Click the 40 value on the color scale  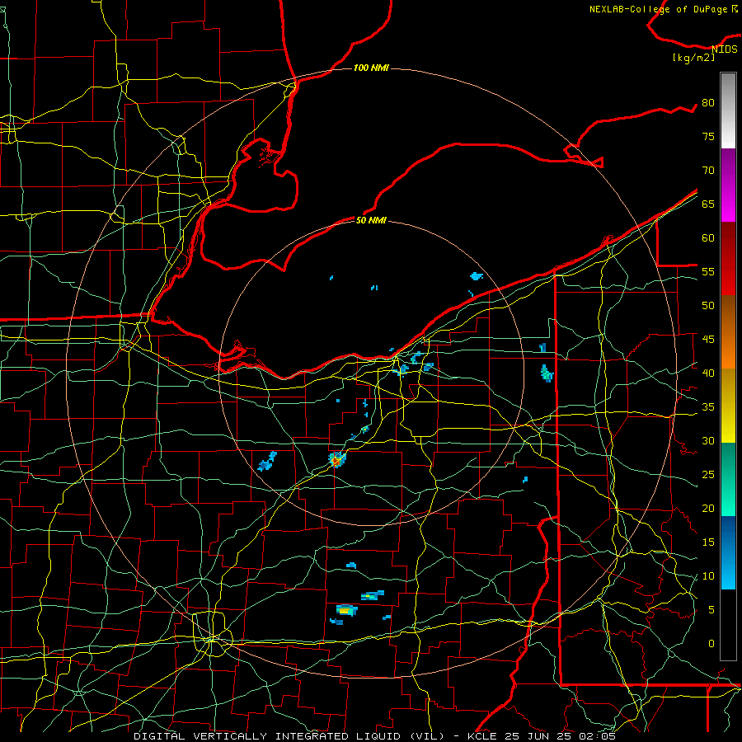tap(708, 373)
